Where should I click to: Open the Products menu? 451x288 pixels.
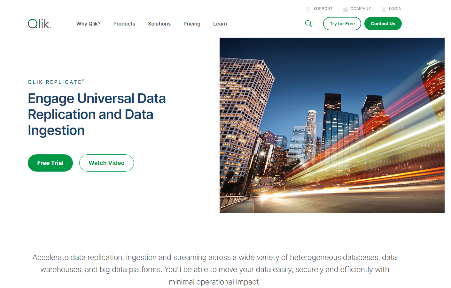coord(124,24)
